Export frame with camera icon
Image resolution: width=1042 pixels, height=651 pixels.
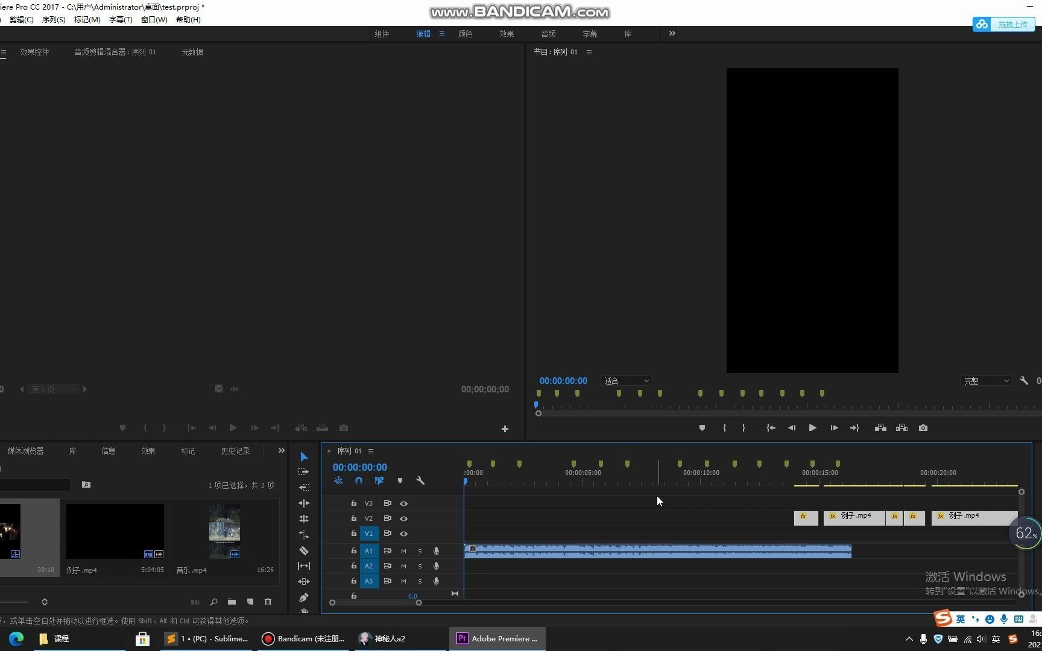pyautogui.click(x=923, y=428)
